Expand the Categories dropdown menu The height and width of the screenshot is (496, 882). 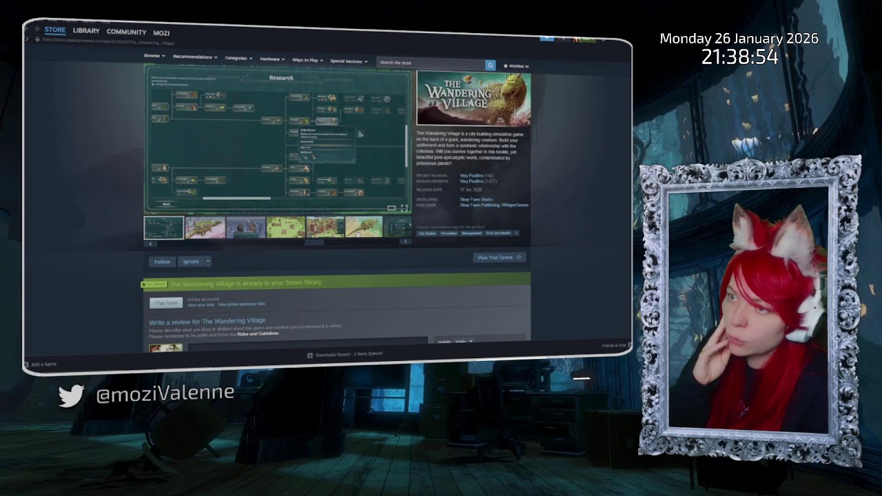click(x=238, y=59)
